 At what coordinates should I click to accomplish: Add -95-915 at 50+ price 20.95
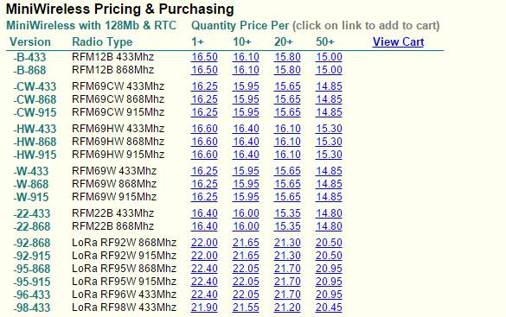(329, 282)
